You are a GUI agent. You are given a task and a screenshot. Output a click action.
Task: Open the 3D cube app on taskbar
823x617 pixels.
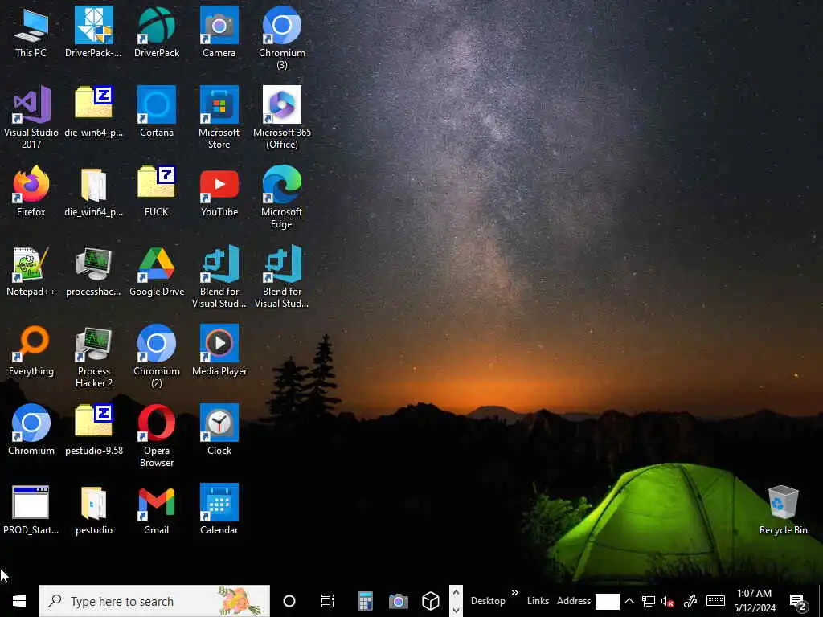click(x=431, y=601)
